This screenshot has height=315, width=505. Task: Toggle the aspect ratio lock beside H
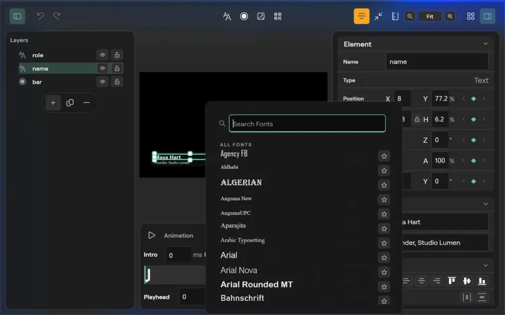[417, 119]
